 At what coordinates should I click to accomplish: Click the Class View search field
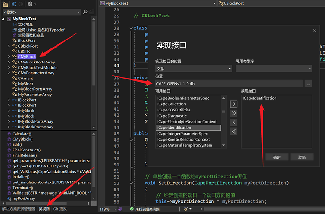pyautogui.click(x=40, y=12)
